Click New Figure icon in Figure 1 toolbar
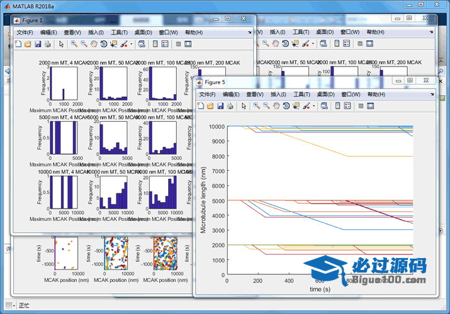 (18, 44)
